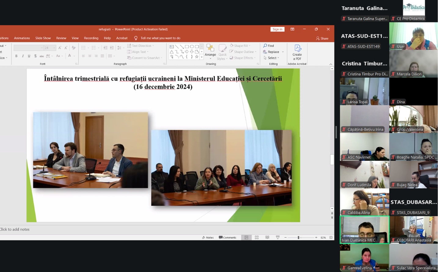
Task: Click the Sign in button
Action: (x=277, y=29)
